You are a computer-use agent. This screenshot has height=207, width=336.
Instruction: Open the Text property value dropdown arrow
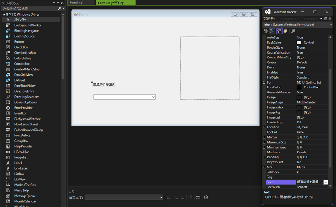coord(326,182)
